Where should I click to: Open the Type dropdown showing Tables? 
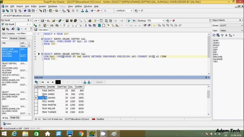(231, 30)
